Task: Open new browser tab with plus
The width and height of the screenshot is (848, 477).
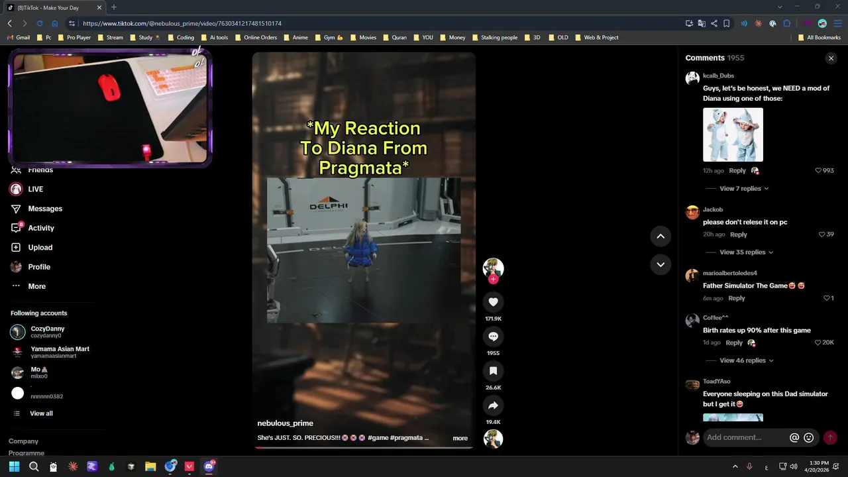Action: pos(114,7)
